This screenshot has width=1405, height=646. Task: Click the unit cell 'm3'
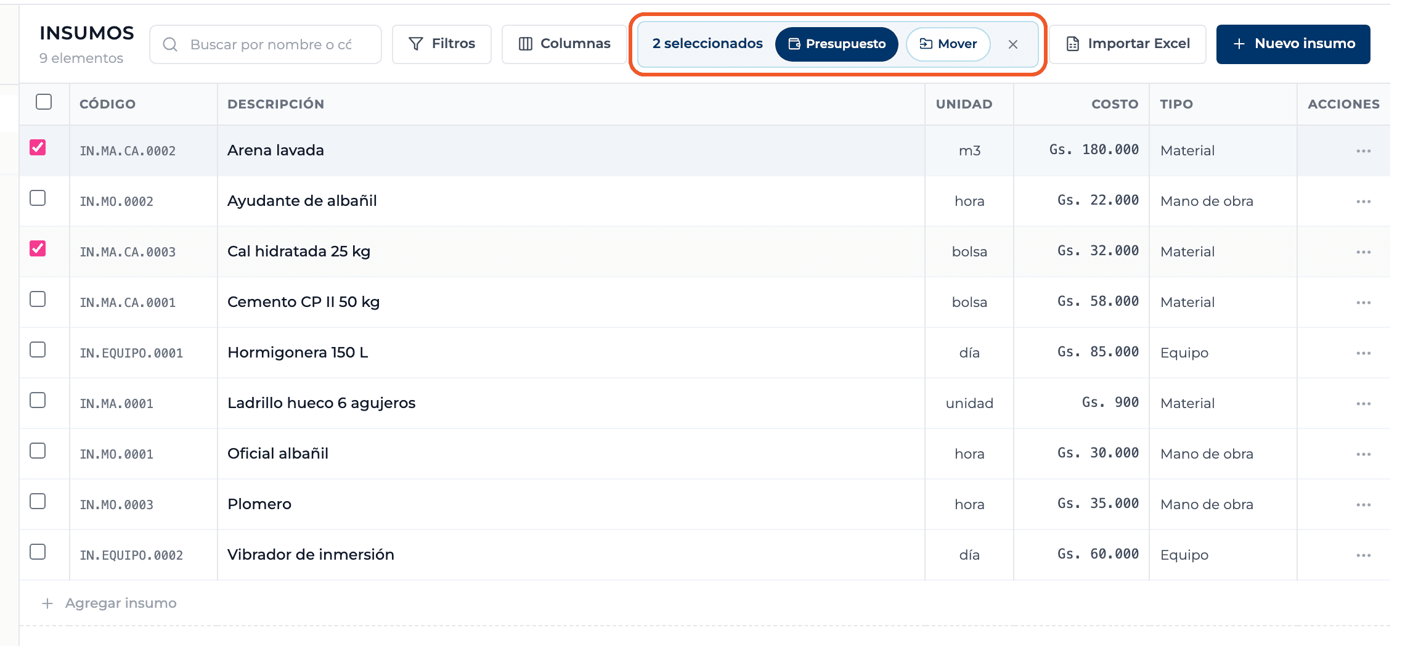pos(969,150)
